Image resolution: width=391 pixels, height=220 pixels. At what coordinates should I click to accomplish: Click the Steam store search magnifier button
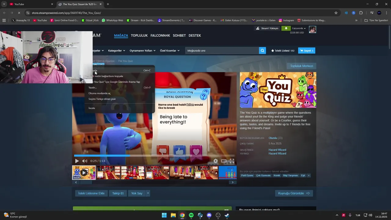click(x=262, y=51)
